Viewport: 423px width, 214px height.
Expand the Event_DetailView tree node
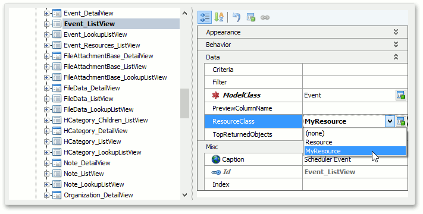click(x=46, y=13)
